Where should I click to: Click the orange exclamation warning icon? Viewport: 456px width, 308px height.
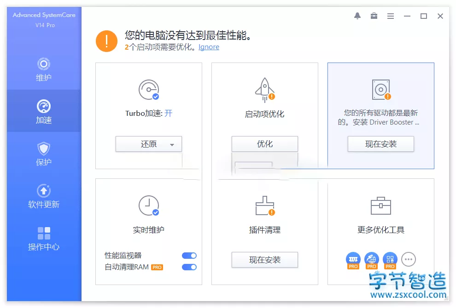(106, 41)
